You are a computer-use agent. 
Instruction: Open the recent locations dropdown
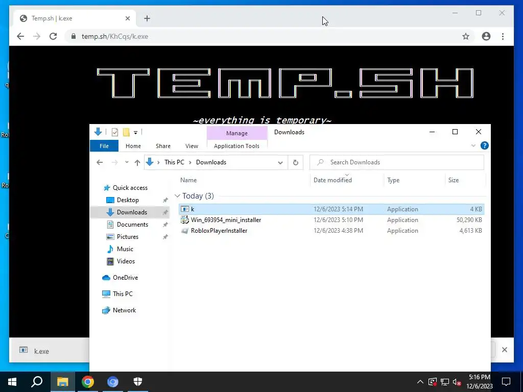(127, 162)
